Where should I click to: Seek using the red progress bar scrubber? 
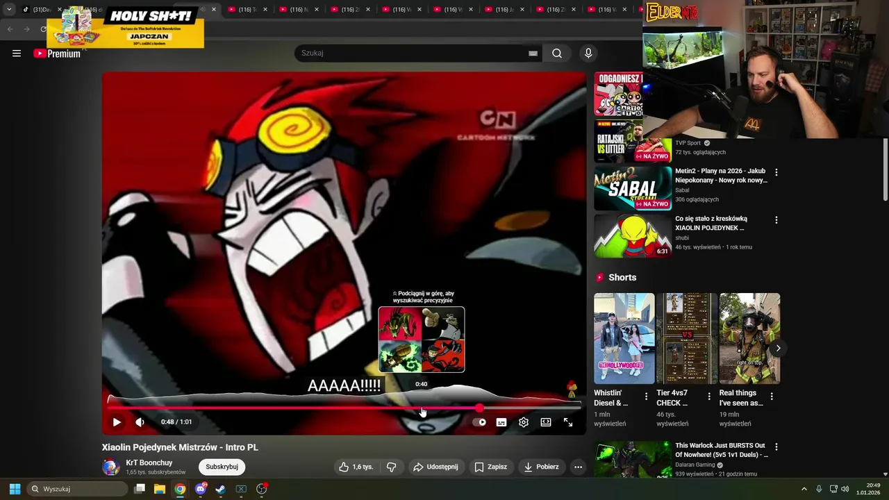coord(479,408)
